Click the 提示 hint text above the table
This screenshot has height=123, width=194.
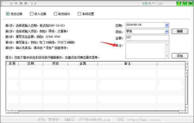coord(52,57)
